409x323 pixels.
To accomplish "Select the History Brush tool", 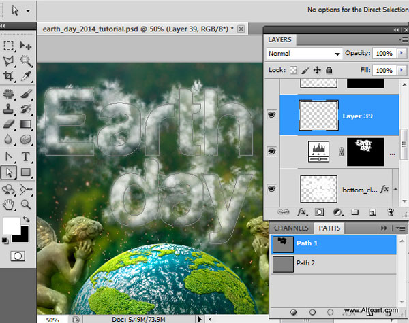I will click(x=26, y=109).
